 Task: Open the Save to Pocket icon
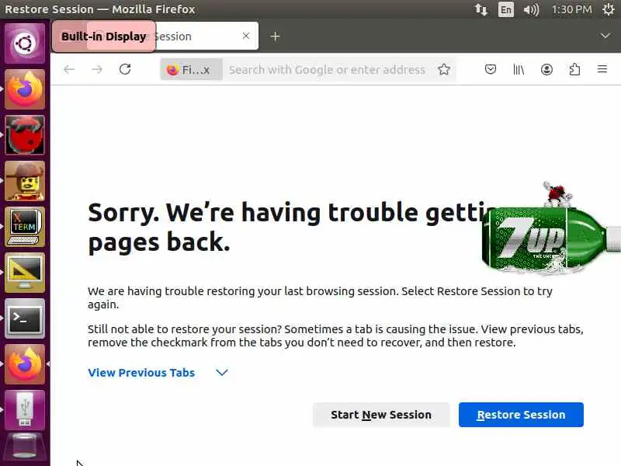pos(491,70)
